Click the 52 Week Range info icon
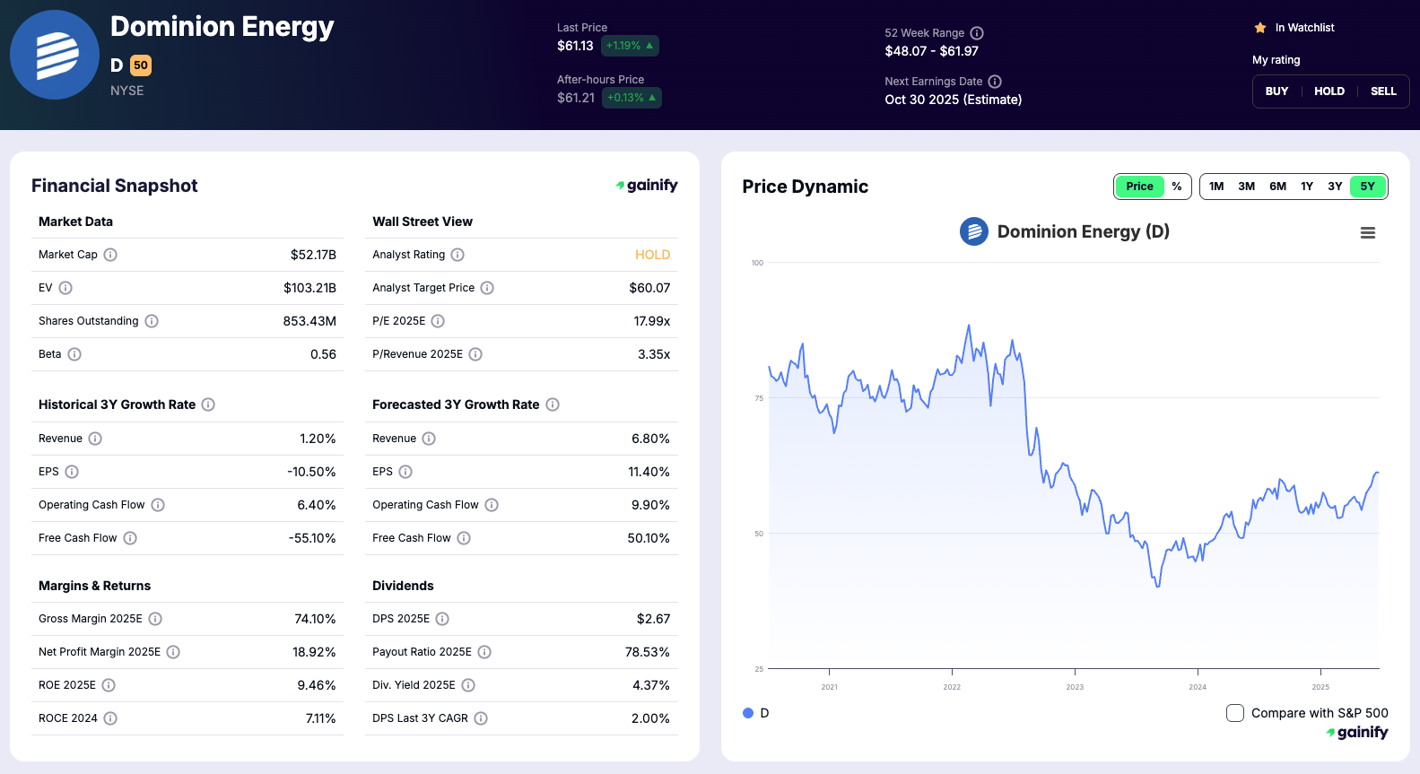 point(977,33)
